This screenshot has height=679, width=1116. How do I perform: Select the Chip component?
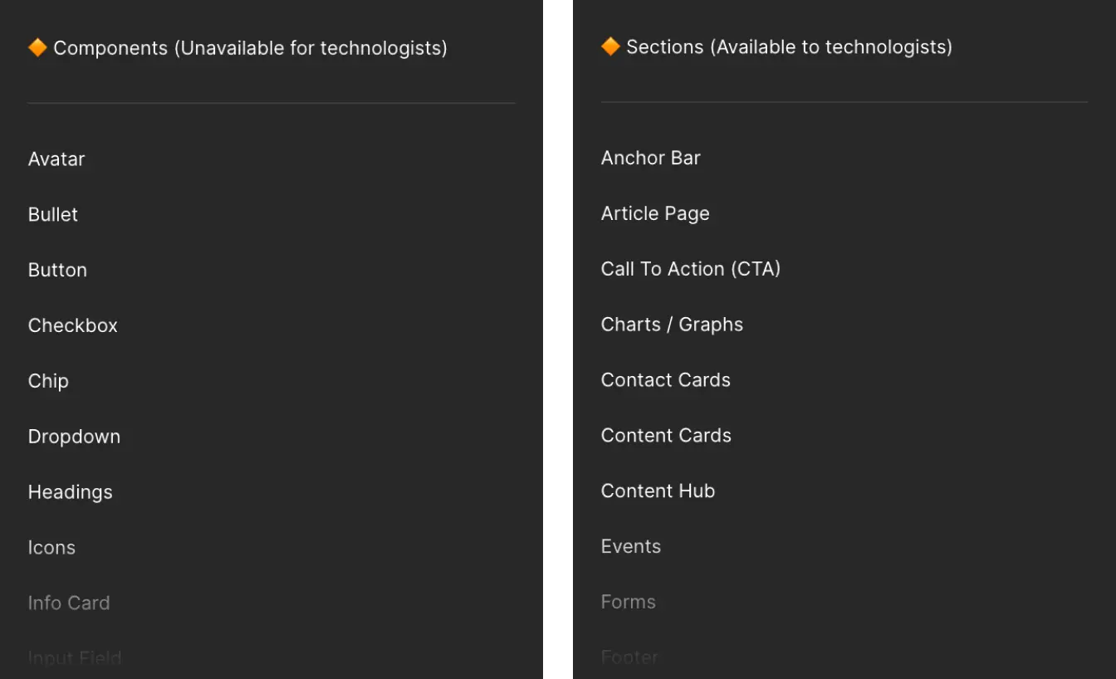point(48,381)
